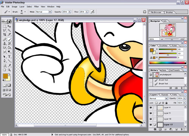This screenshot has height=136, width=189.
Task: Click the swap foreground and background colors arrow
Action: 9,74
